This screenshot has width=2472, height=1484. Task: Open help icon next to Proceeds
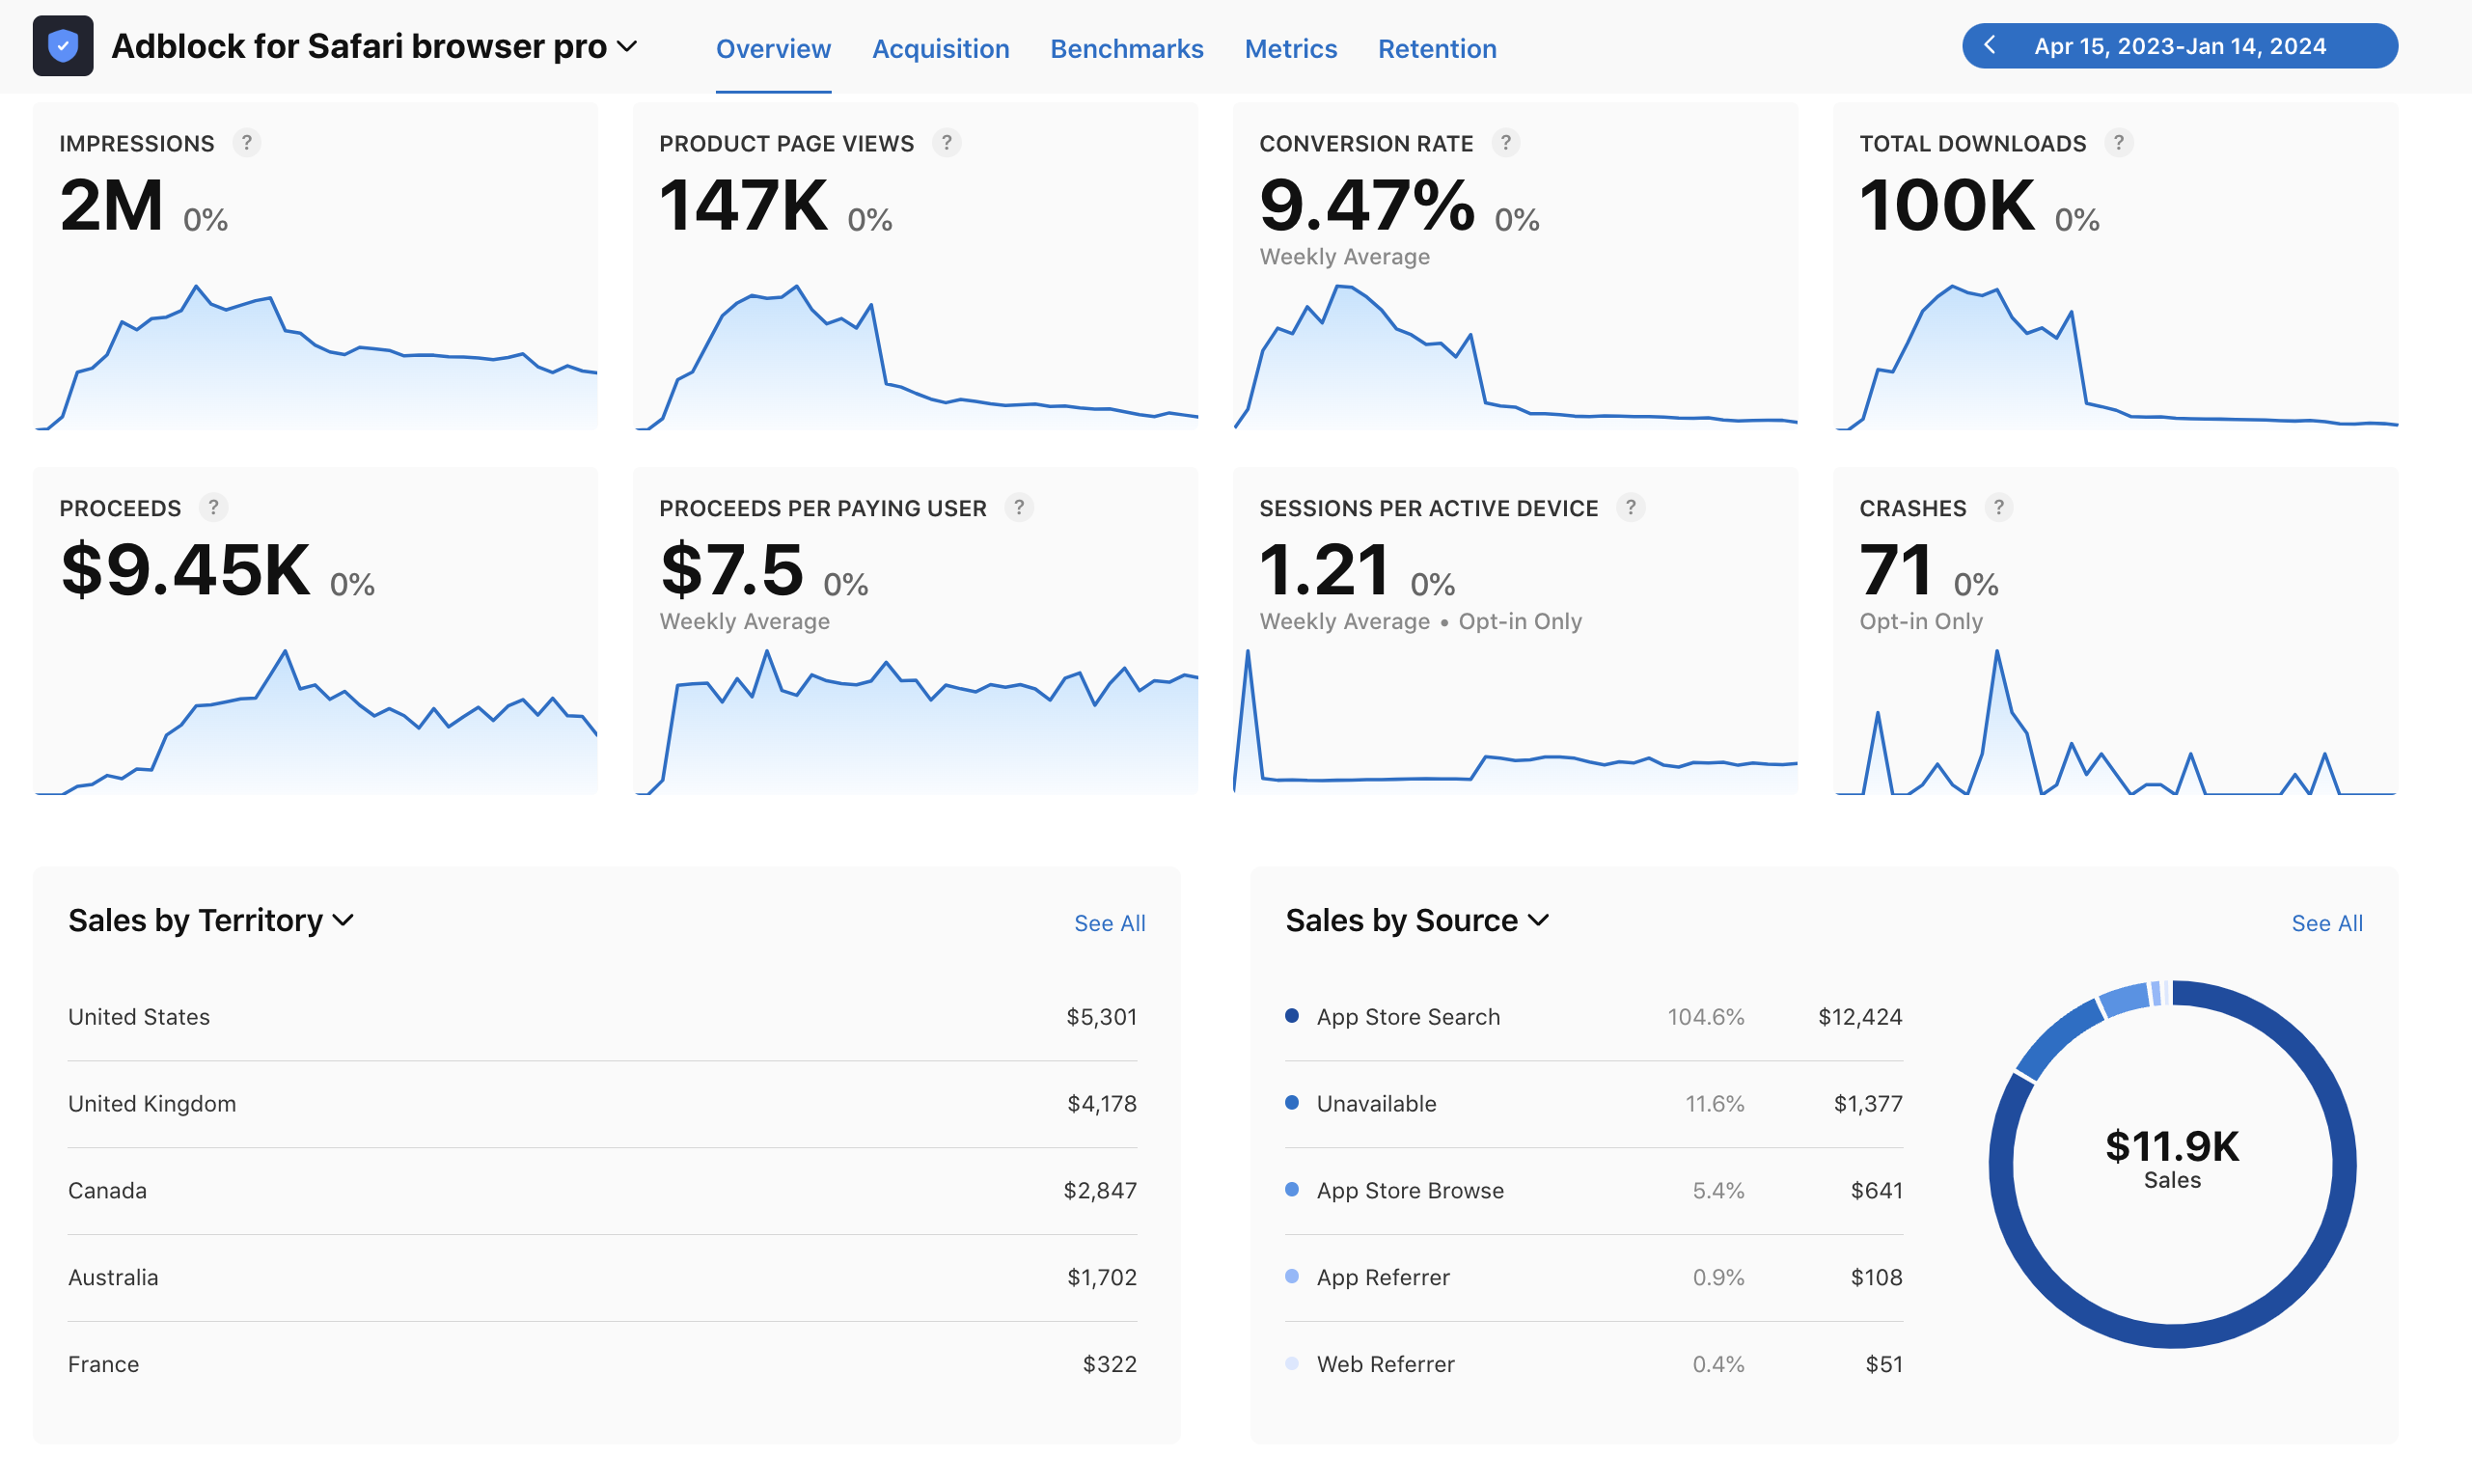tap(213, 508)
